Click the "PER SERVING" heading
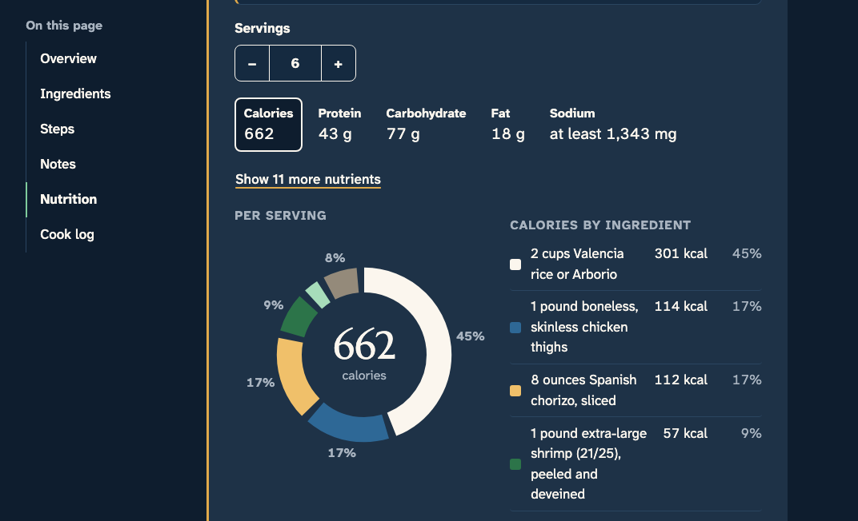This screenshot has height=521, width=858. pos(280,215)
